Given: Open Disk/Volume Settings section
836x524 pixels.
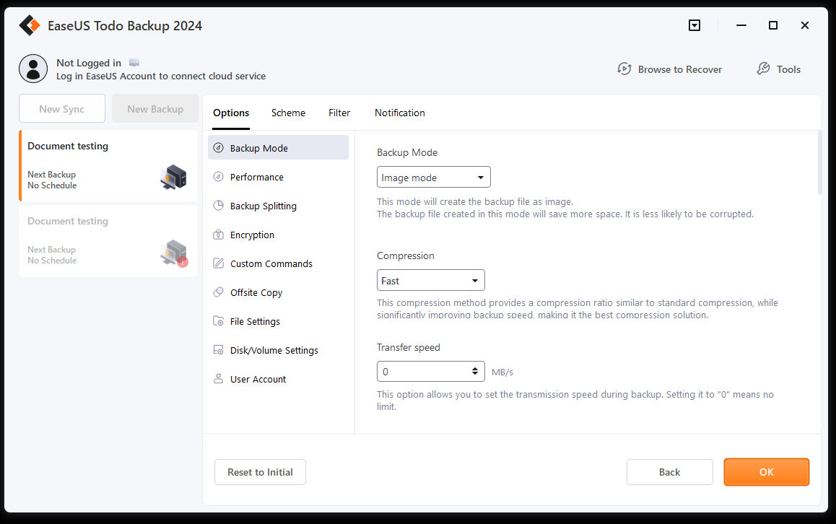Looking at the screenshot, I should click(x=279, y=349).
